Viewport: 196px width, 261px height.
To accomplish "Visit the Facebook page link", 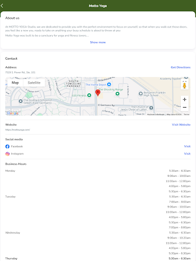I will tap(187, 146).
